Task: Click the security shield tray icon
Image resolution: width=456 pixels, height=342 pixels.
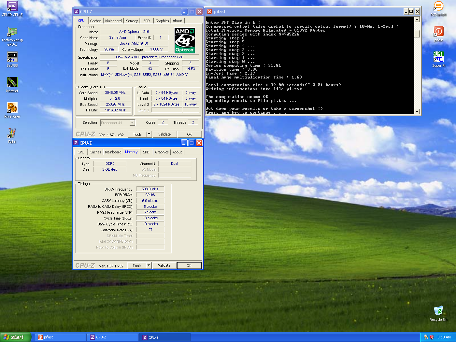Action: (432, 337)
